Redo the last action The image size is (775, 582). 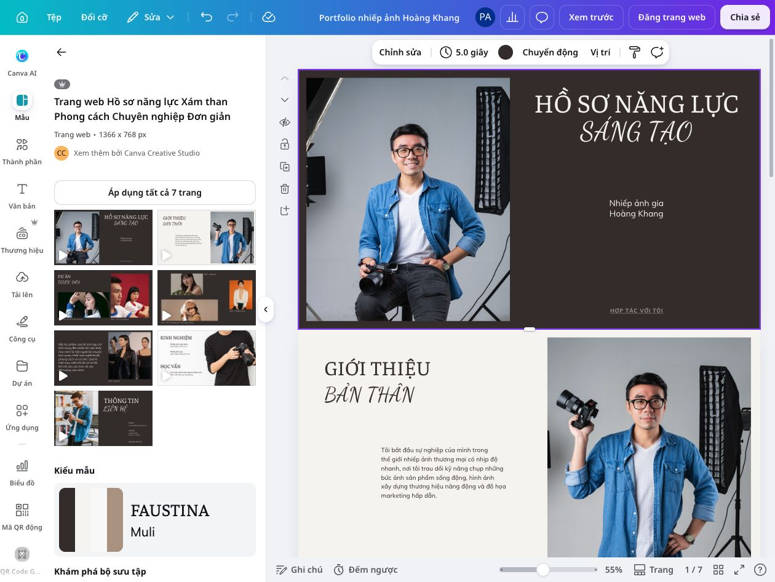232,17
